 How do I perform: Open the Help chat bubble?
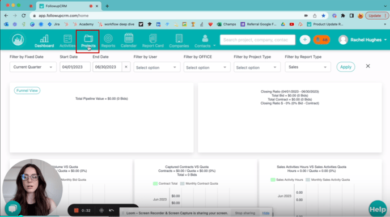pos(378,209)
